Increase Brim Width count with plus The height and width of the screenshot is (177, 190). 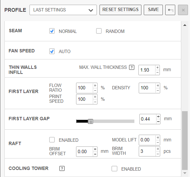tap(158, 149)
